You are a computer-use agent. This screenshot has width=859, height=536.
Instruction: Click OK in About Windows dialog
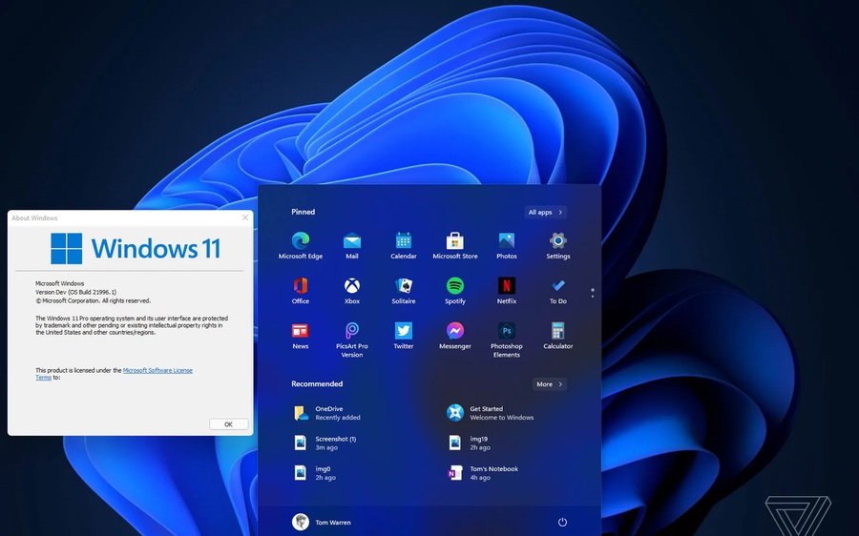tap(228, 424)
